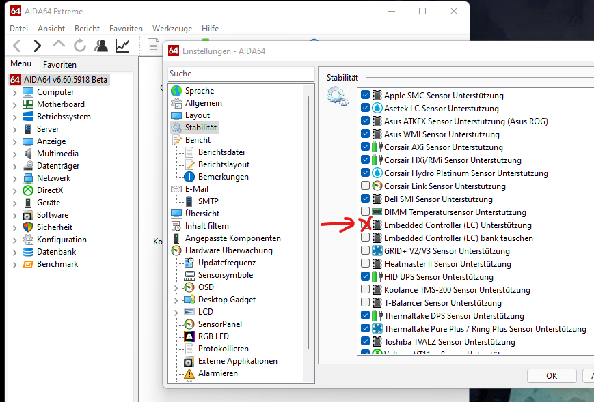Screen dimensions: 594x402
Task: Enable Corsair Link Sensor Unterstützung
Action: (365, 186)
